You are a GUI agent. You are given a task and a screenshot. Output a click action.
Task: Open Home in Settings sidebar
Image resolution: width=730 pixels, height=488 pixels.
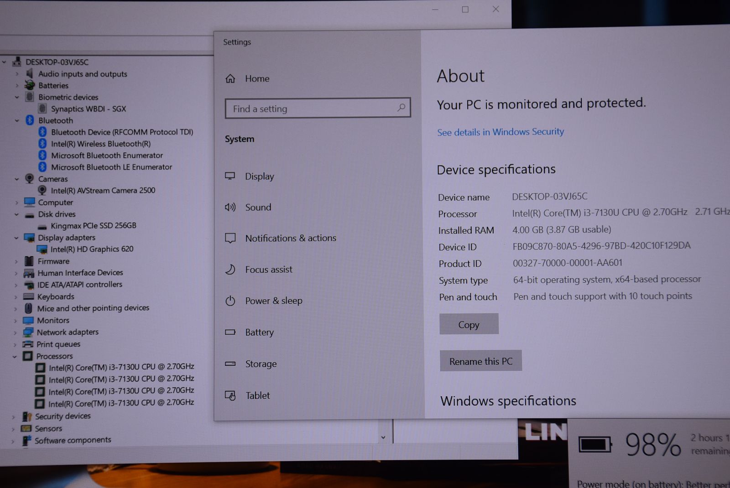257,78
